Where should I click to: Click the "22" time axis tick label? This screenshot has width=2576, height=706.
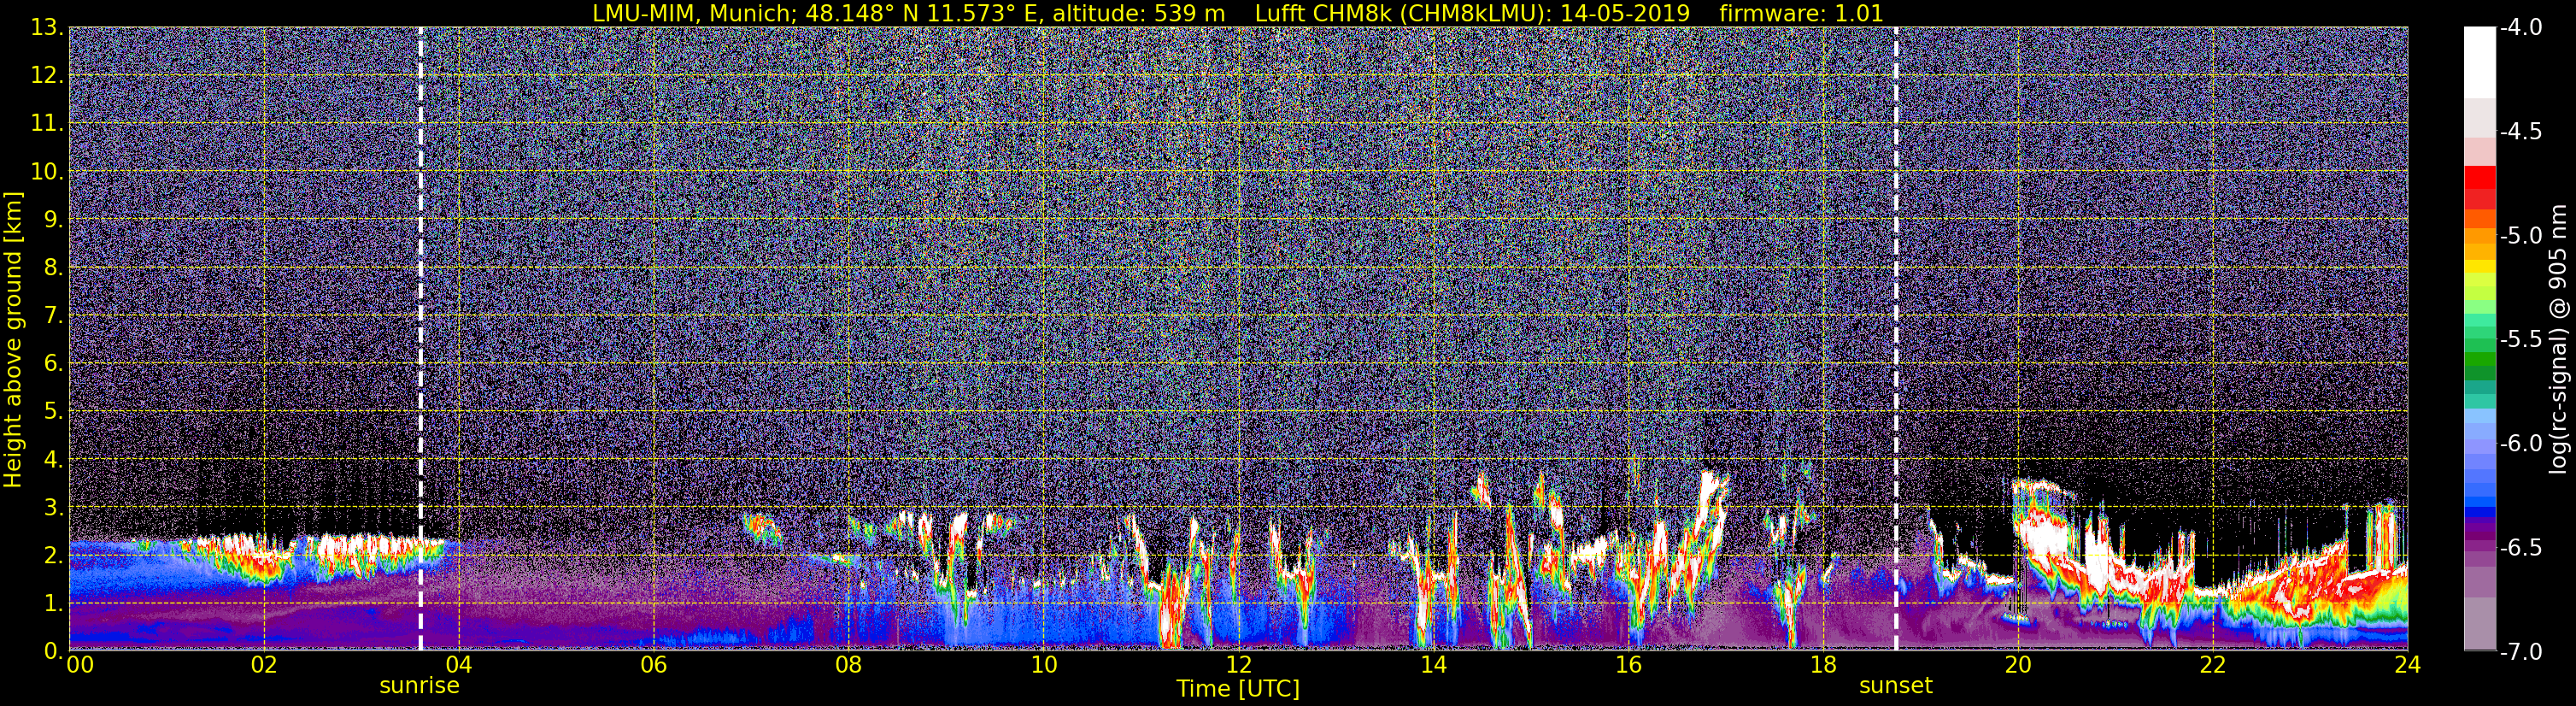click(2213, 665)
